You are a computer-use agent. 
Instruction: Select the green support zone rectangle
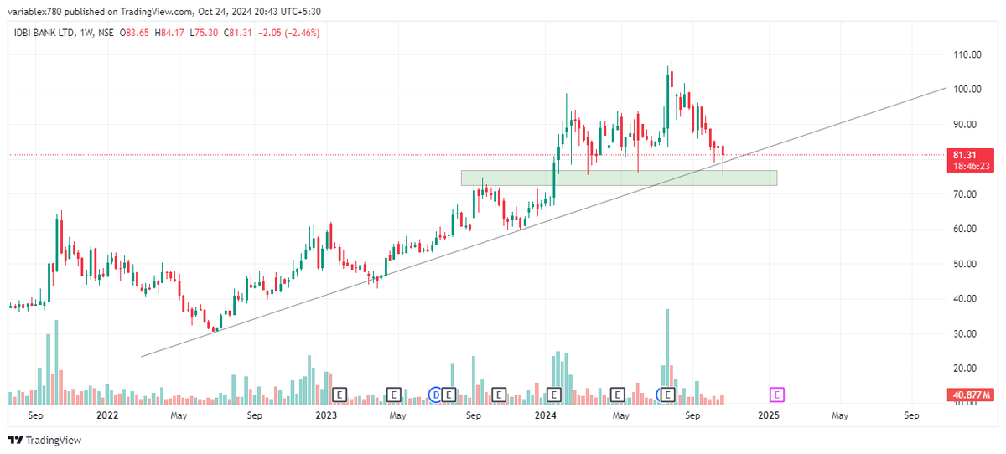tap(619, 178)
